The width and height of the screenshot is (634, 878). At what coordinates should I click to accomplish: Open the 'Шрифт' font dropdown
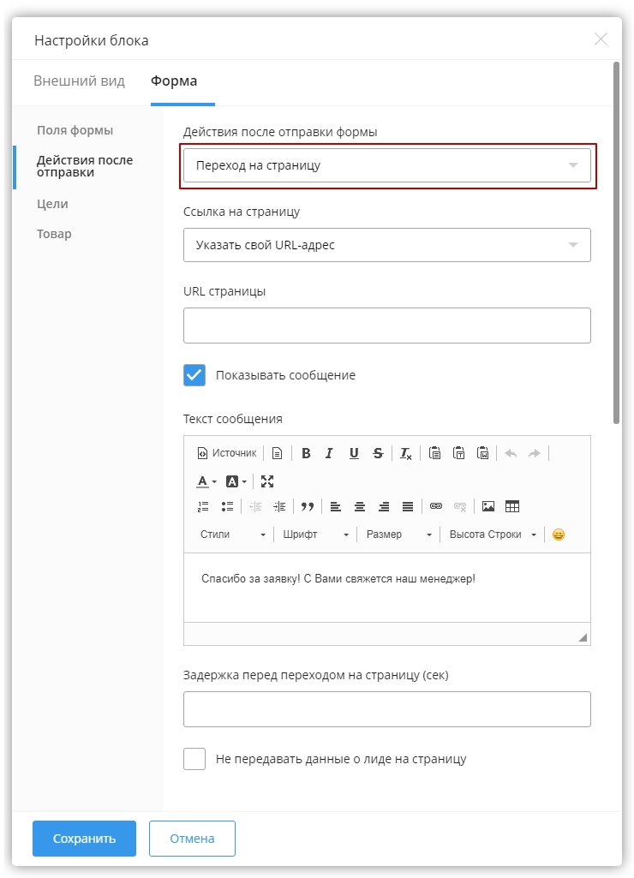coord(315,535)
